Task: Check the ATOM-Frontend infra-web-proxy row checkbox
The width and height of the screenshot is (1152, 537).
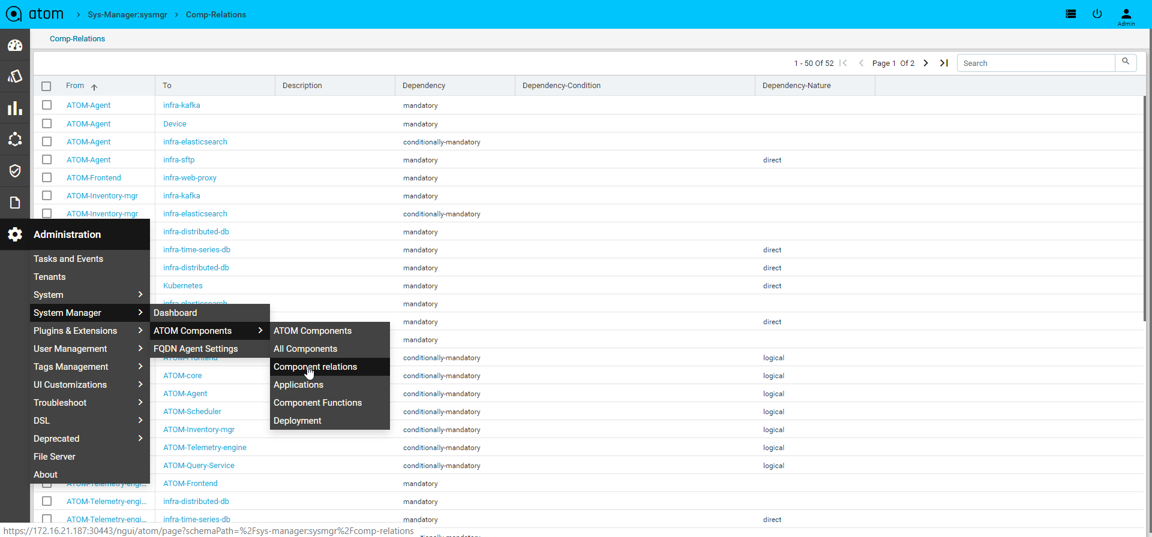Action: pyautogui.click(x=47, y=177)
